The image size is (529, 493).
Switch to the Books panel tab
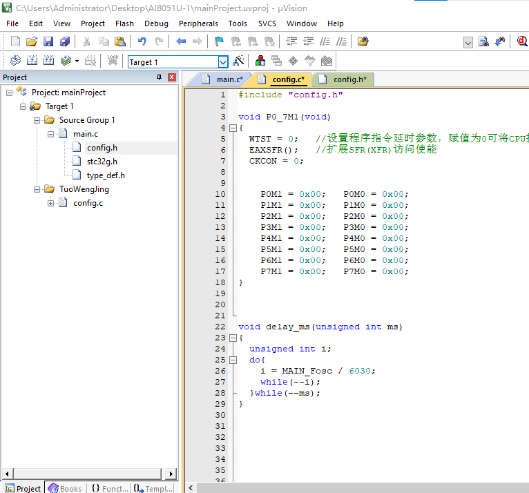pyautogui.click(x=65, y=488)
